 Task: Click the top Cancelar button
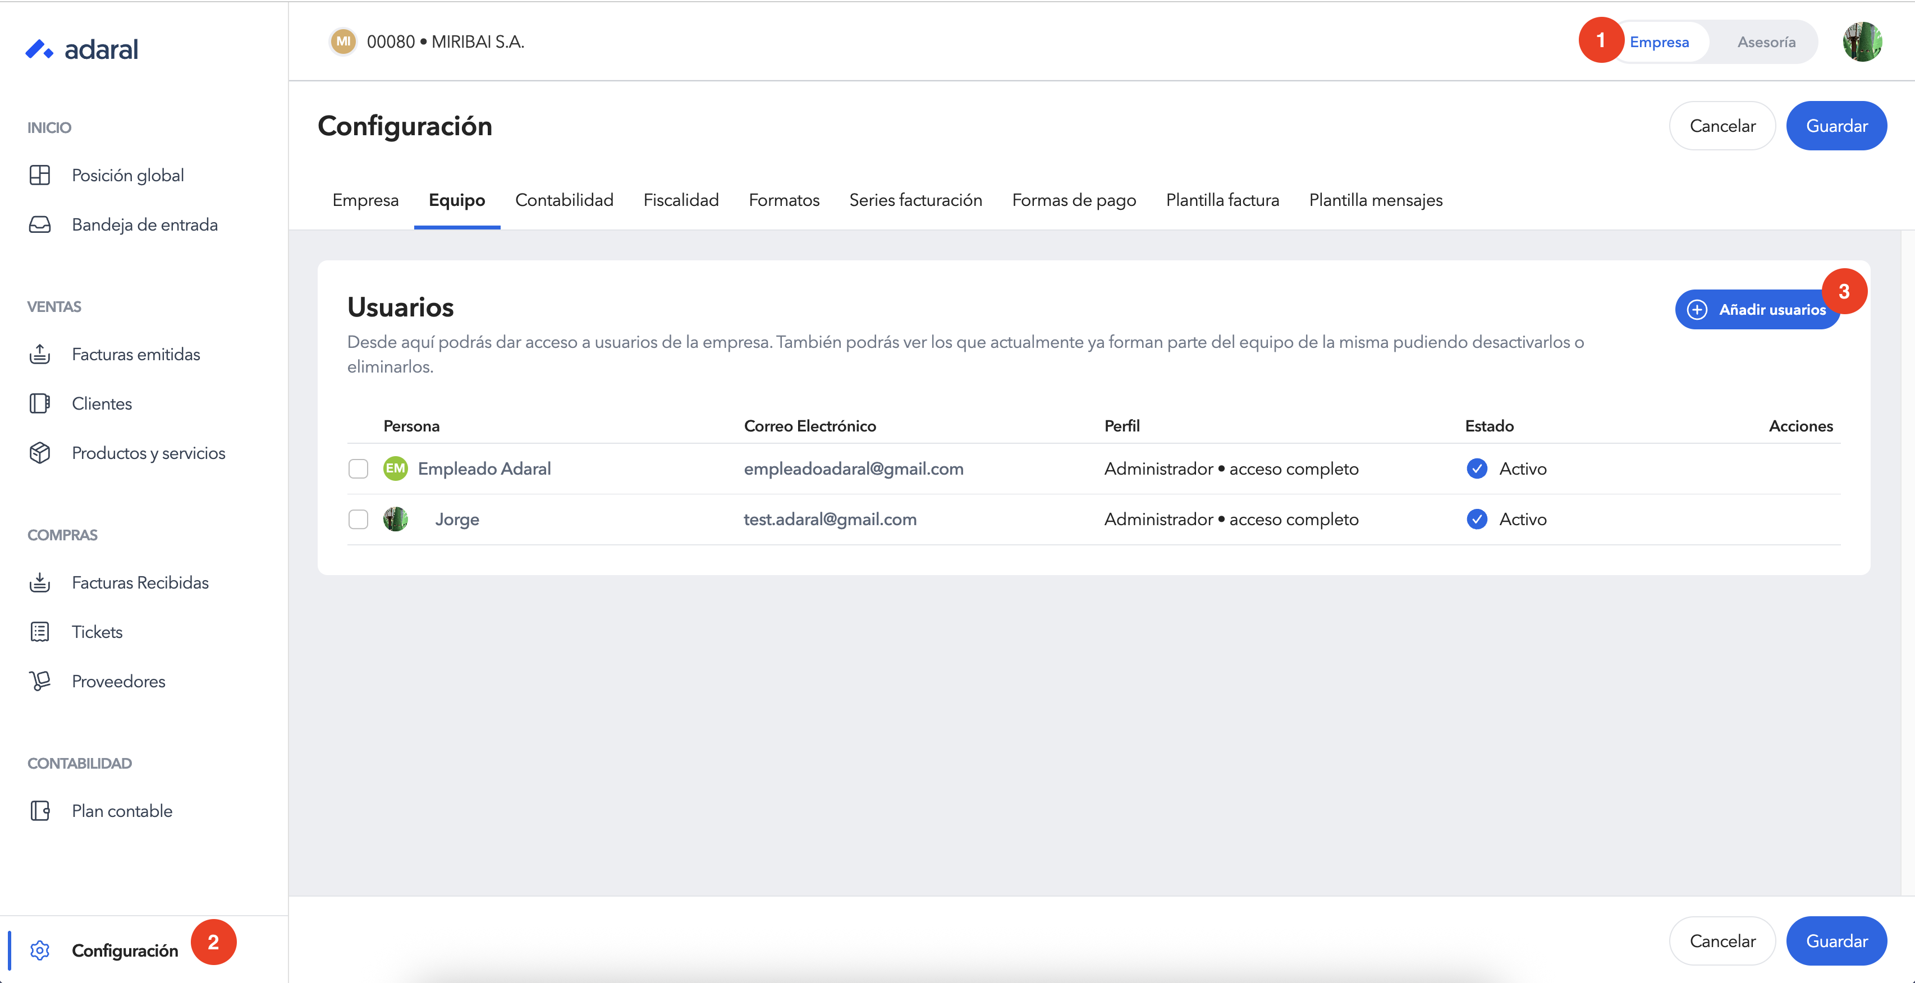tap(1722, 126)
